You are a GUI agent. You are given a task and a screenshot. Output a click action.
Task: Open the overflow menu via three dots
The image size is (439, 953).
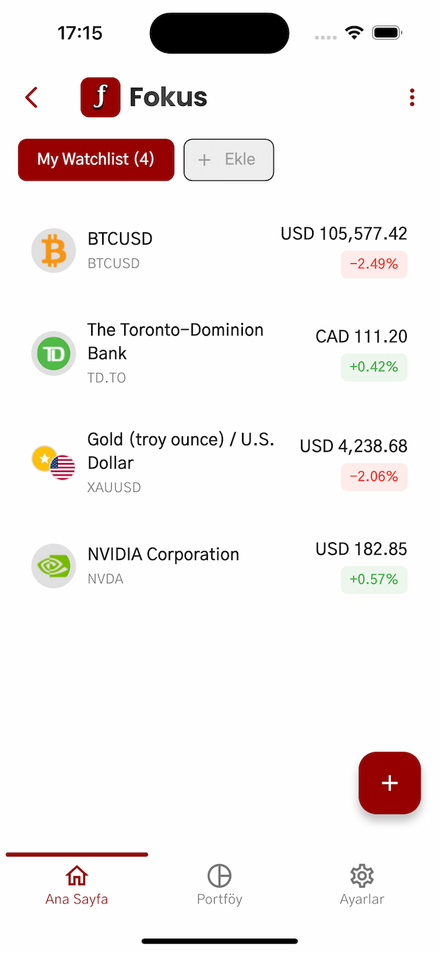412,97
